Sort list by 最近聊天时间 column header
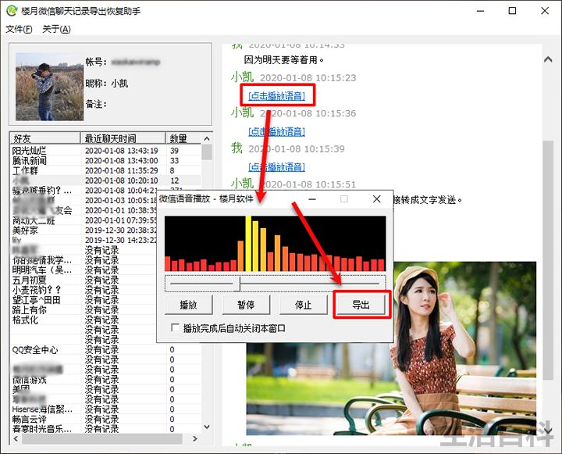 pyautogui.click(x=123, y=138)
